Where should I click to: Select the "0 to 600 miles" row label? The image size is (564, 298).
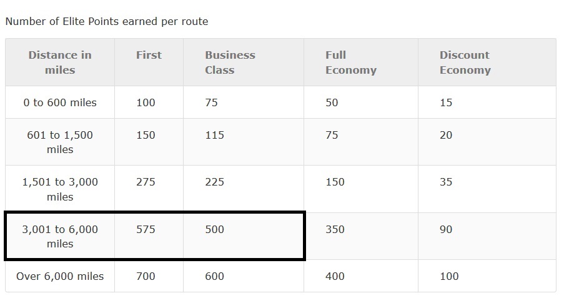pyautogui.click(x=60, y=102)
